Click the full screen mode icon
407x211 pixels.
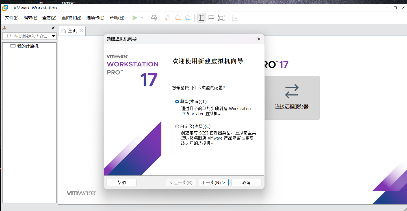221,18
